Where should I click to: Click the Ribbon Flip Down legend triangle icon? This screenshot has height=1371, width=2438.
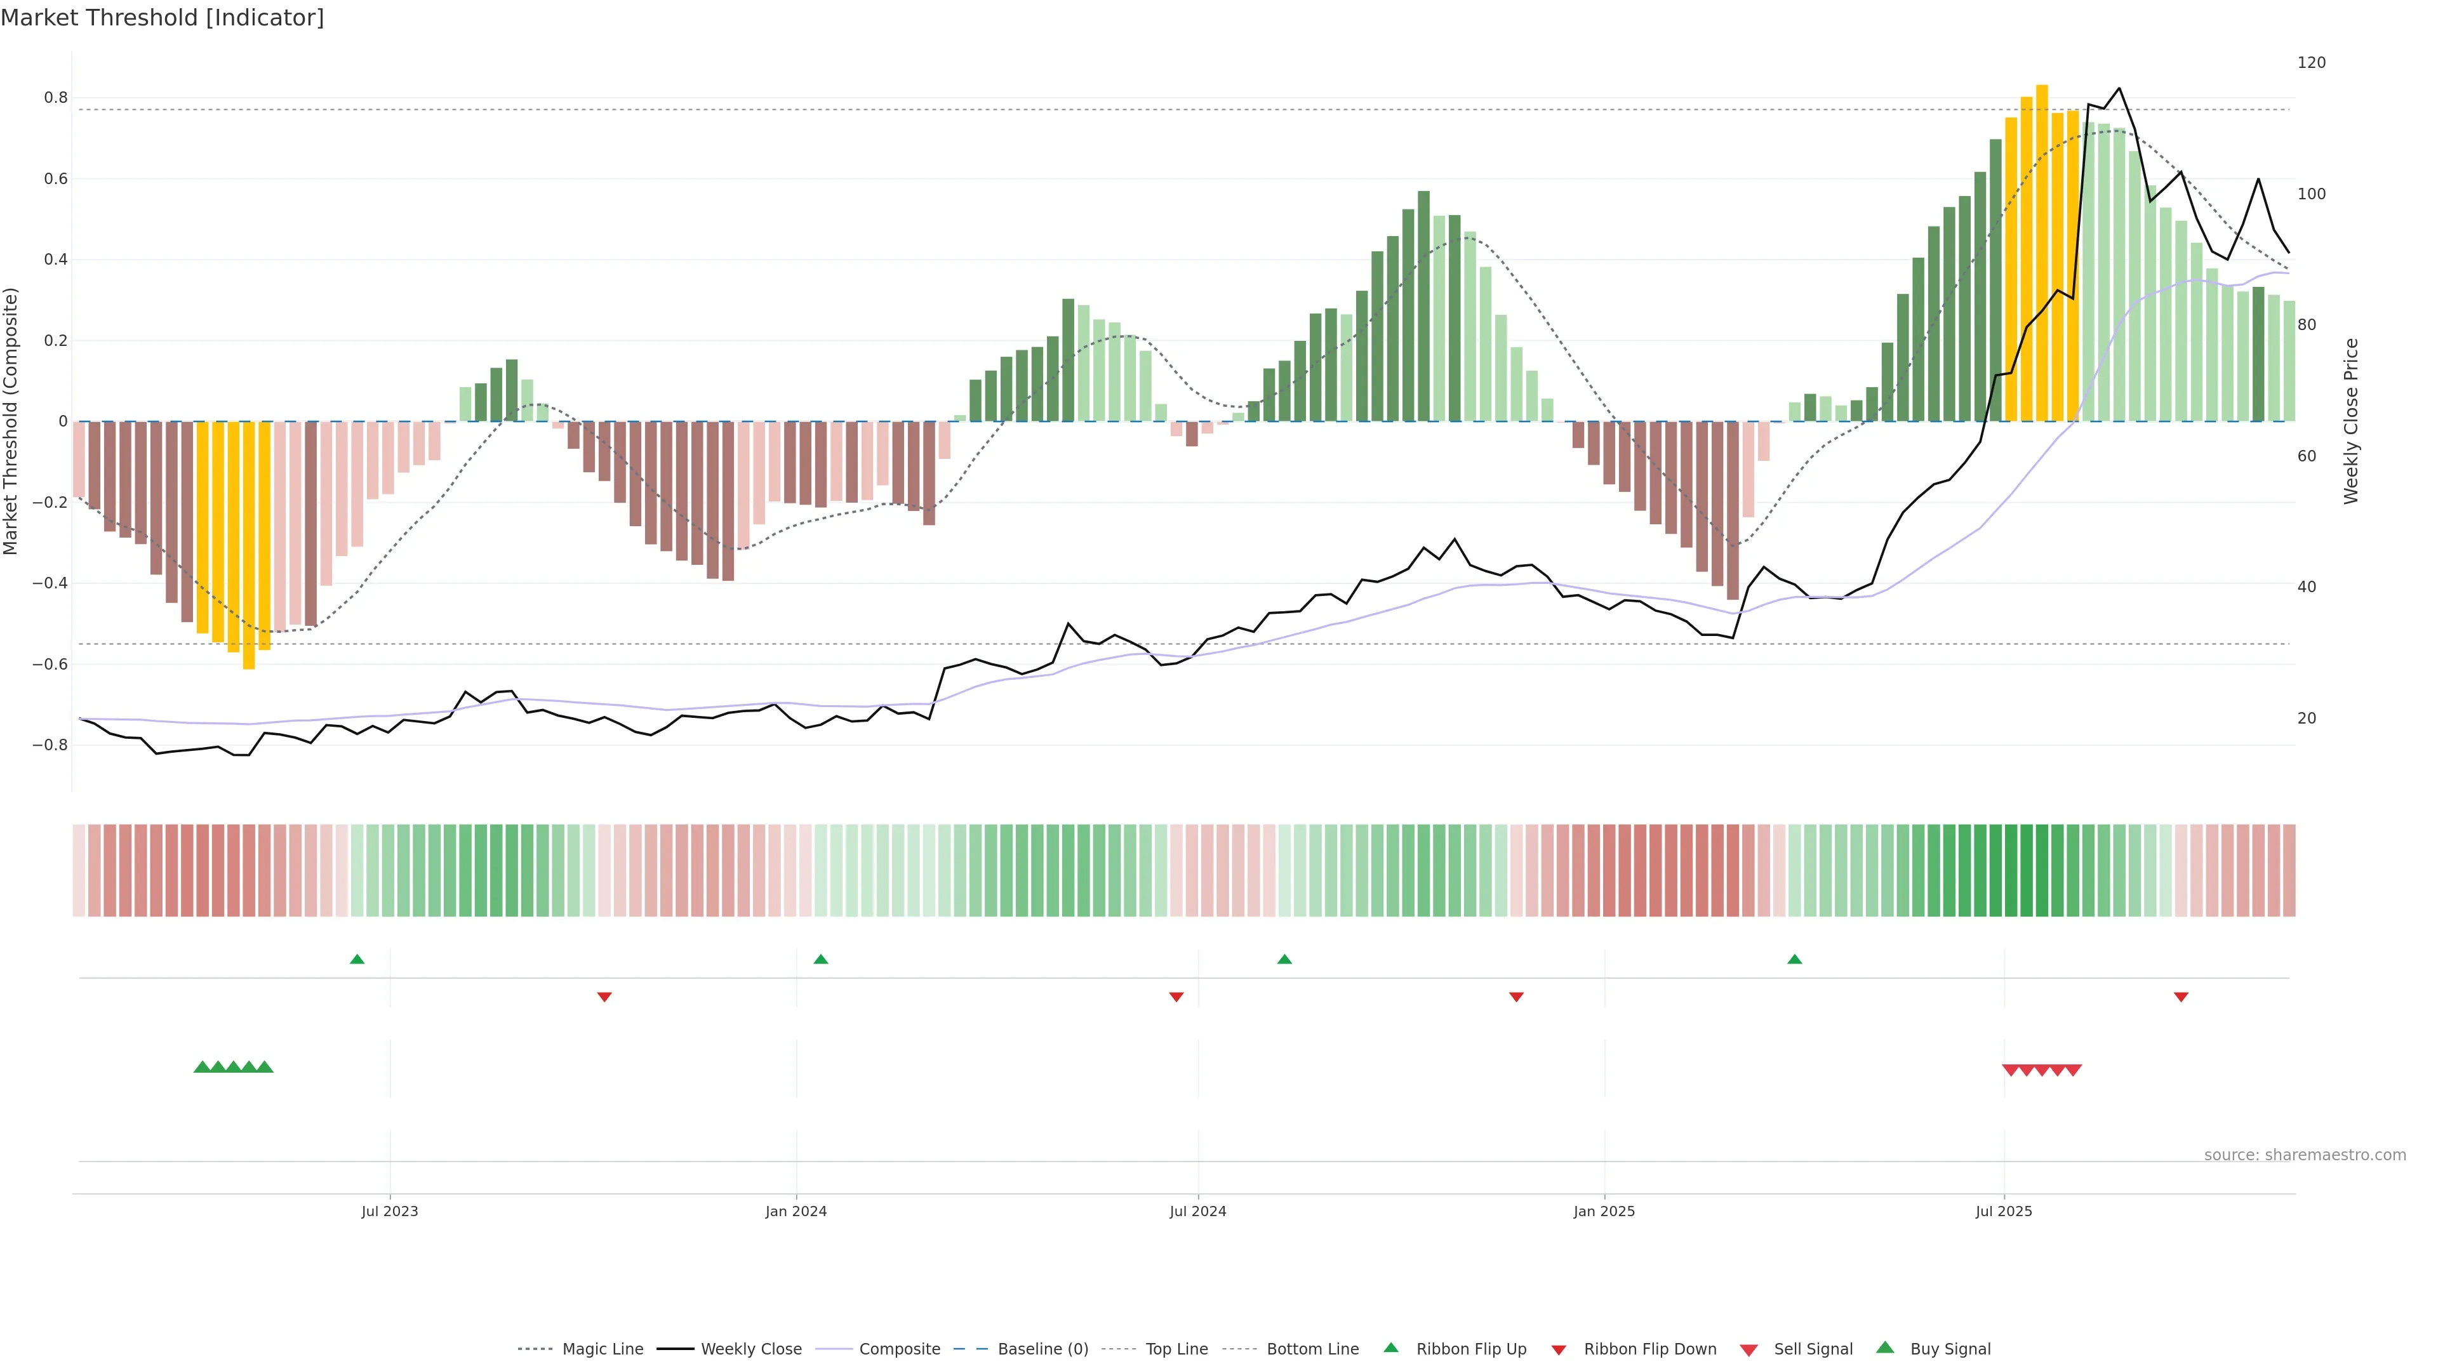pos(1559,1350)
